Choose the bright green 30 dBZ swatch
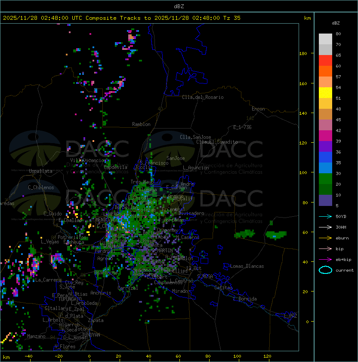 coord(325,179)
